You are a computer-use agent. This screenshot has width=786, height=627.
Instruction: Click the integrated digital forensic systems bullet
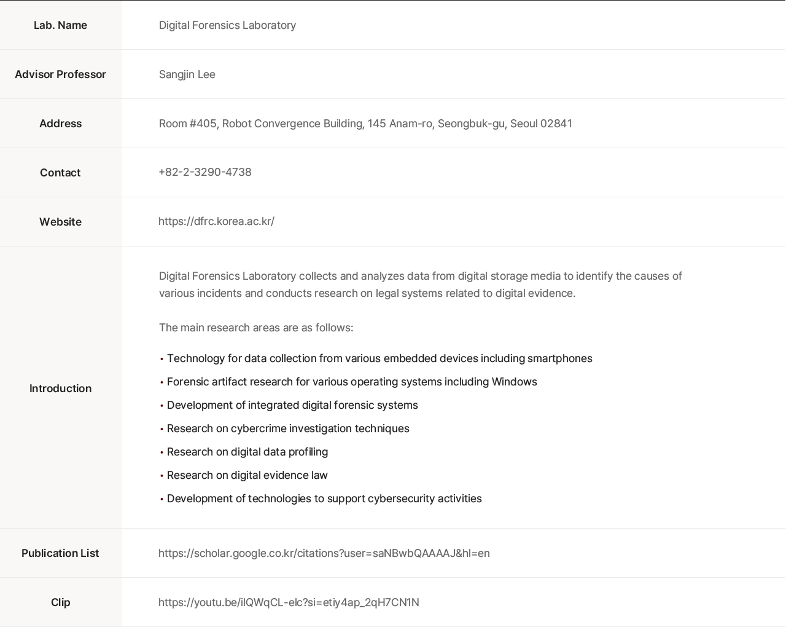[292, 405]
